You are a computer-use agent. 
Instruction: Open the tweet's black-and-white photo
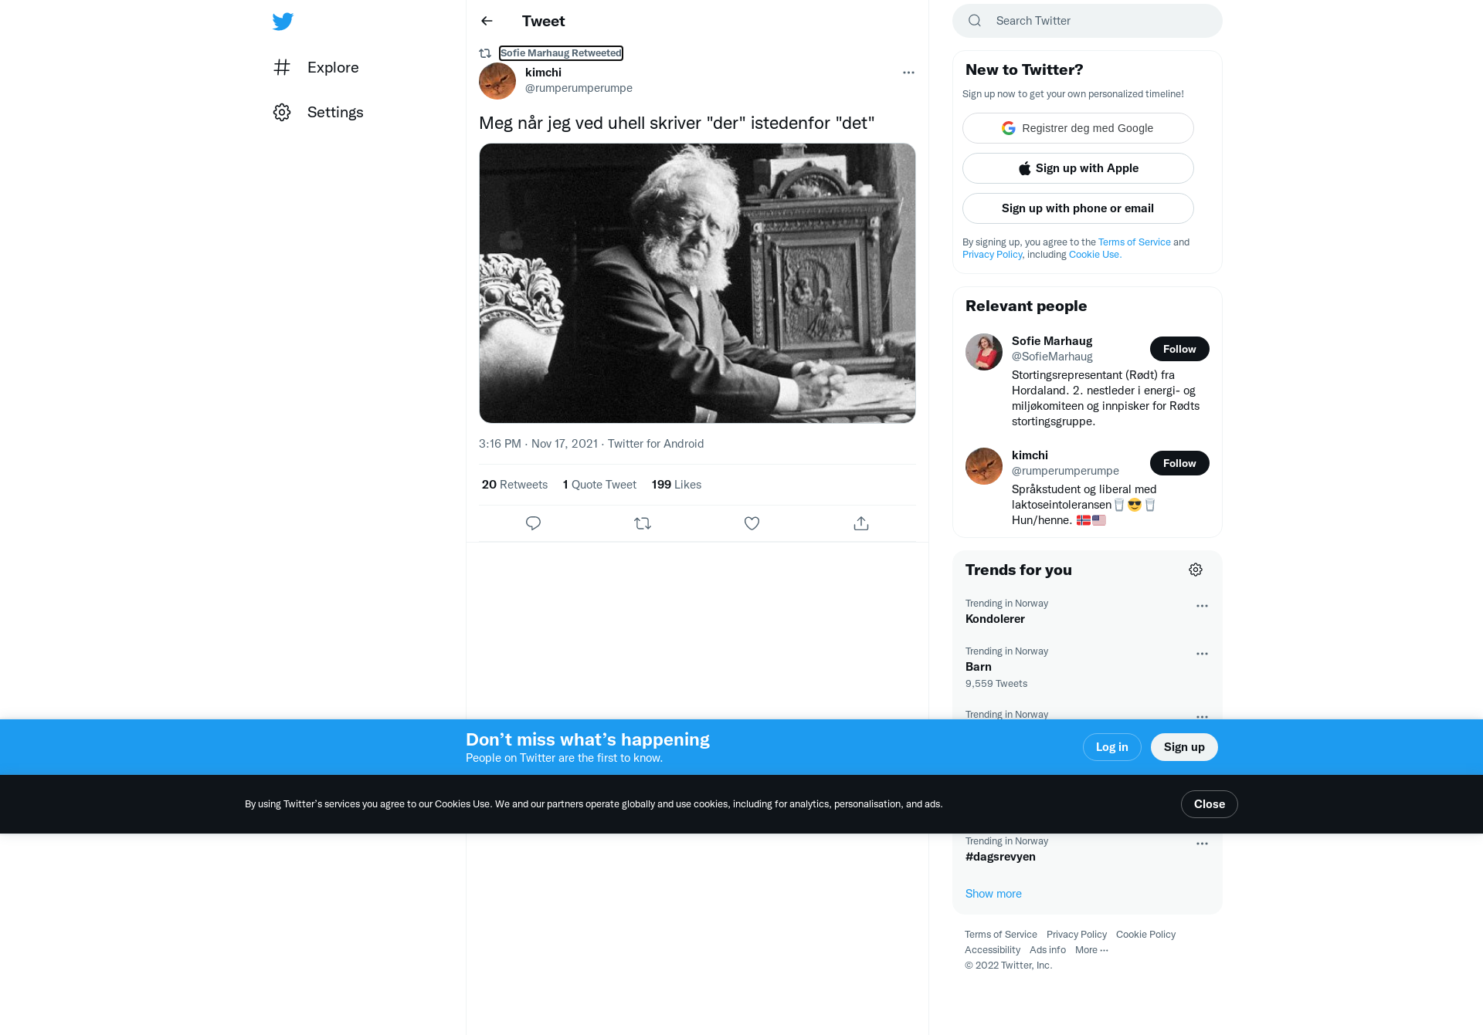tap(697, 283)
